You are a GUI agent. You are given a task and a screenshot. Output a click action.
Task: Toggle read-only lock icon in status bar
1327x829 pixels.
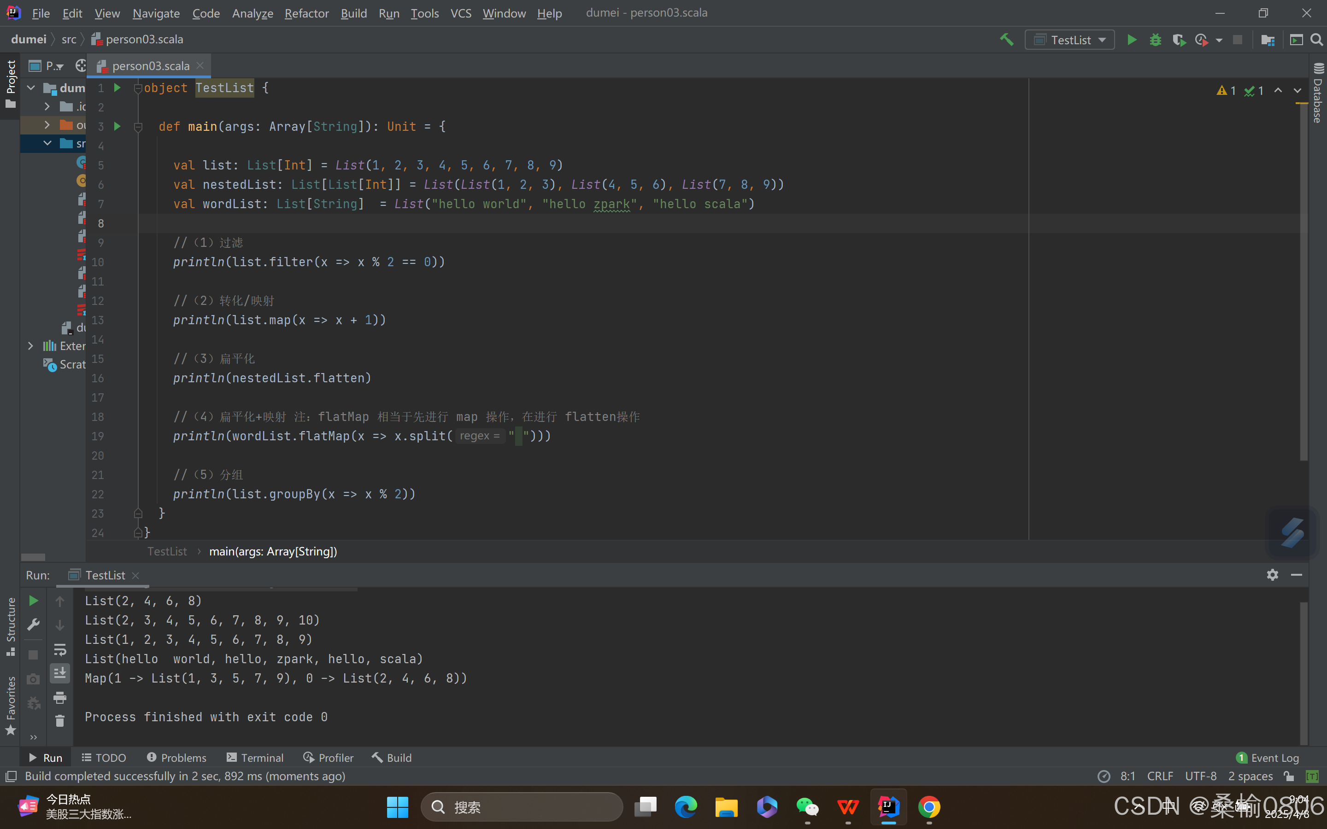click(x=1289, y=776)
